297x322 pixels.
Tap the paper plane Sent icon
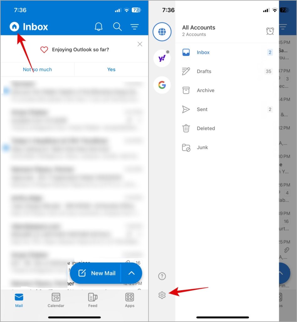[x=186, y=109]
